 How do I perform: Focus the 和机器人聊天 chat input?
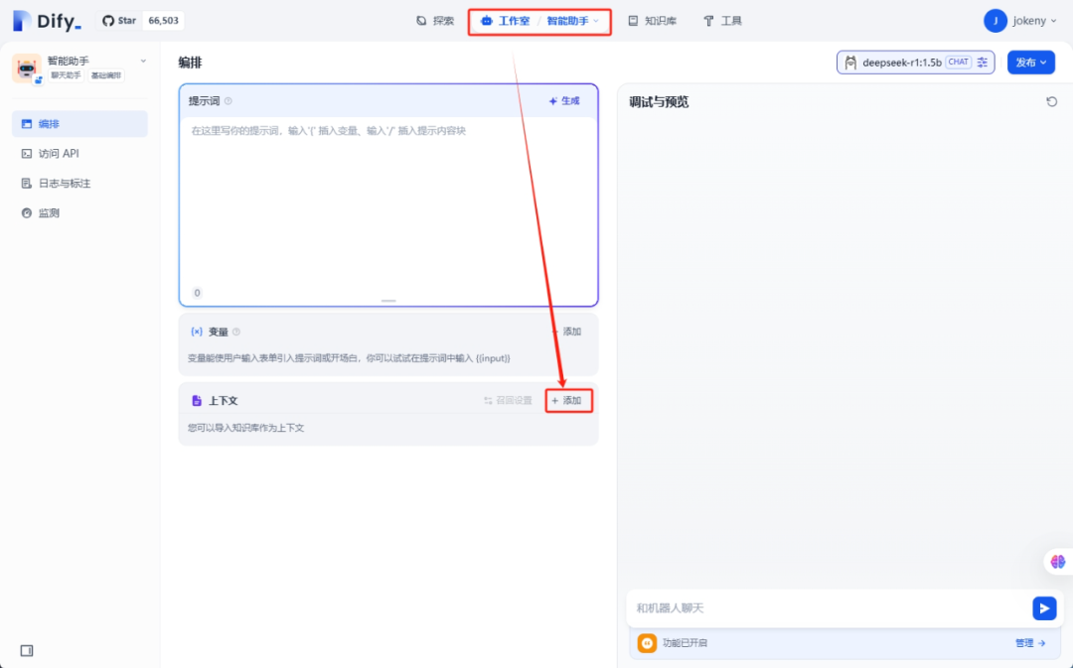[828, 607]
